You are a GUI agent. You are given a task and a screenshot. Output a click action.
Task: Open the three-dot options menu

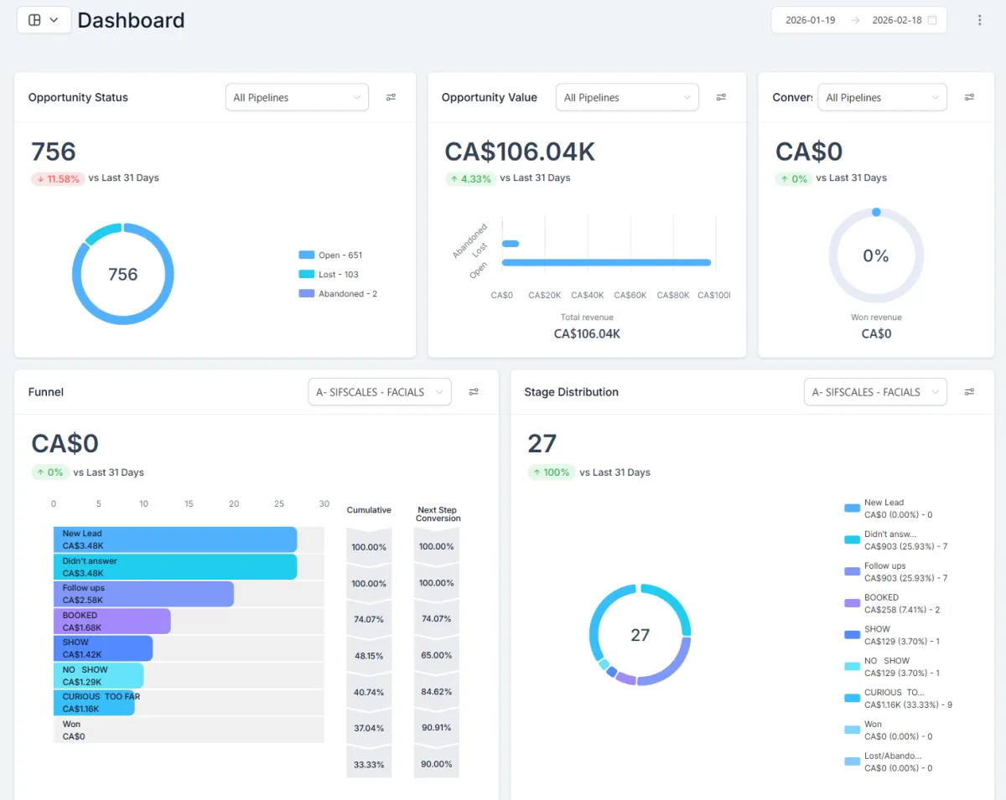[x=979, y=20]
